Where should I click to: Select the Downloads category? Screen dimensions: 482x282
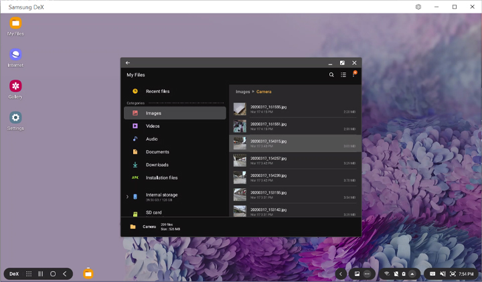click(175, 165)
